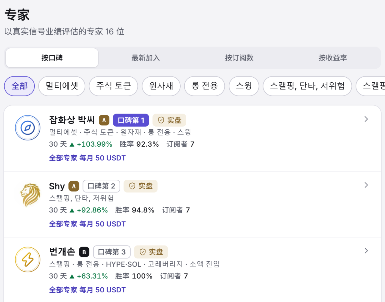Screen dimensions: 385x302
Task: Switch to the 最新加入 tab
Action: (146, 58)
